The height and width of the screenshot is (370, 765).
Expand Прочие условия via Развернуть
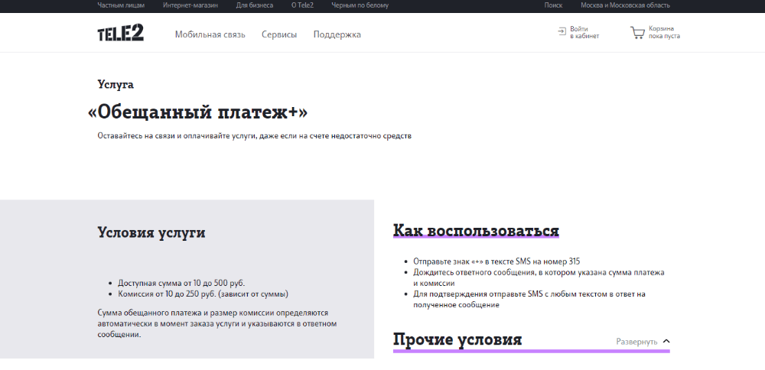(636, 342)
